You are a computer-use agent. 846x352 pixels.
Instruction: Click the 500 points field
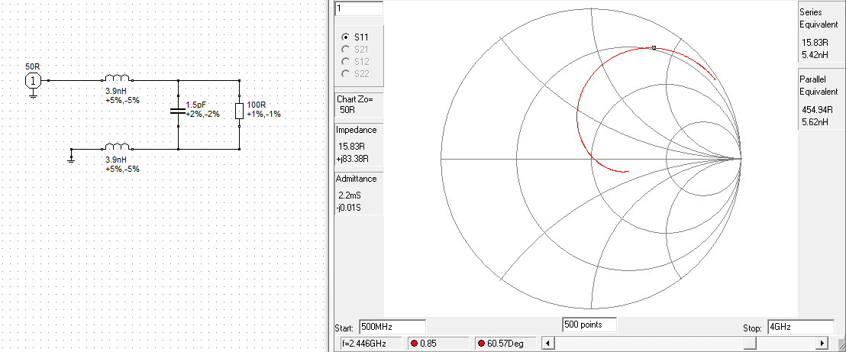tap(589, 325)
